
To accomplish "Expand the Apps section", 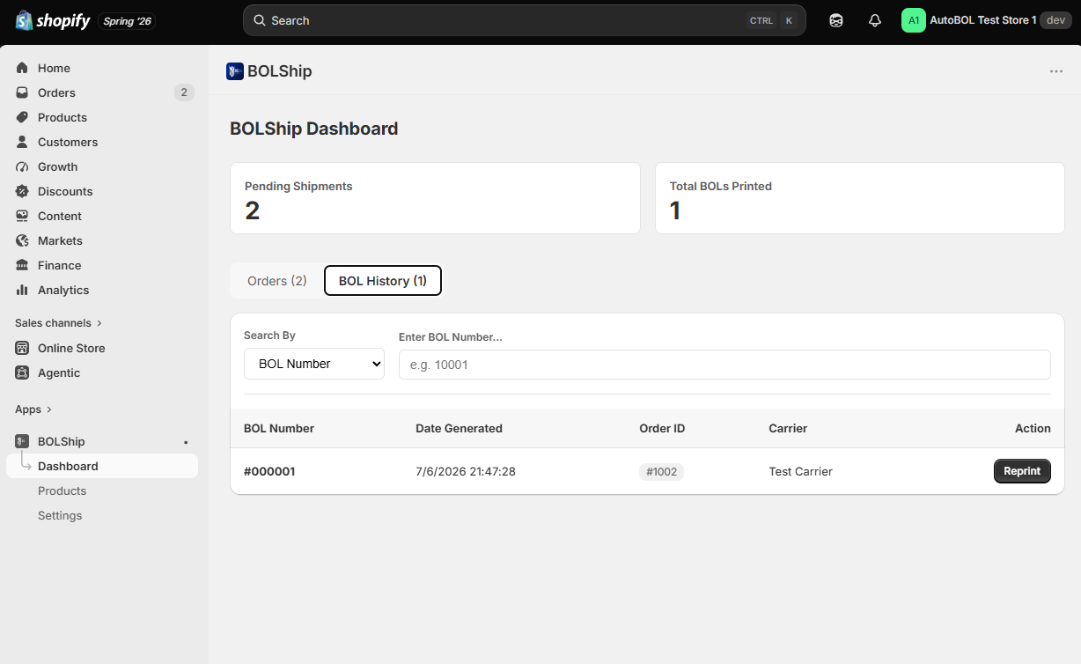I will click(x=33, y=409).
